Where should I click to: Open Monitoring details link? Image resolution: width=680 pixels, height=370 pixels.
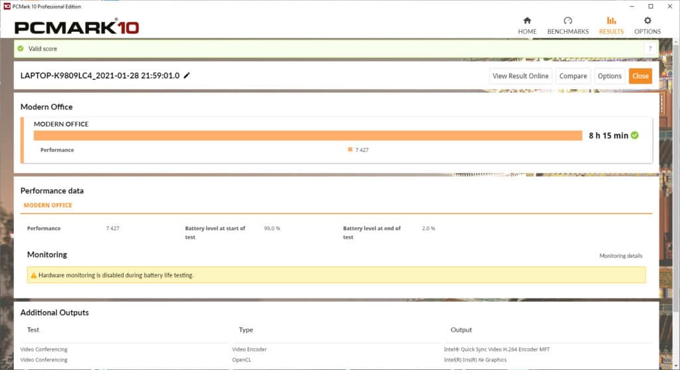click(x=621, y=256)
